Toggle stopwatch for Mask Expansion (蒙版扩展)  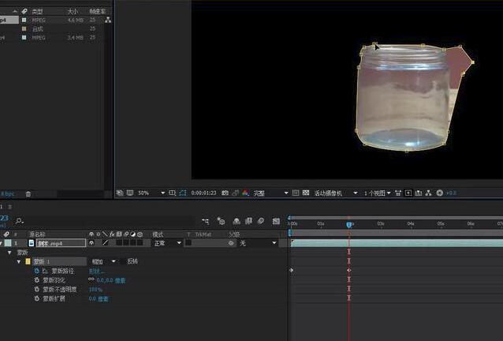coord(36,299)
